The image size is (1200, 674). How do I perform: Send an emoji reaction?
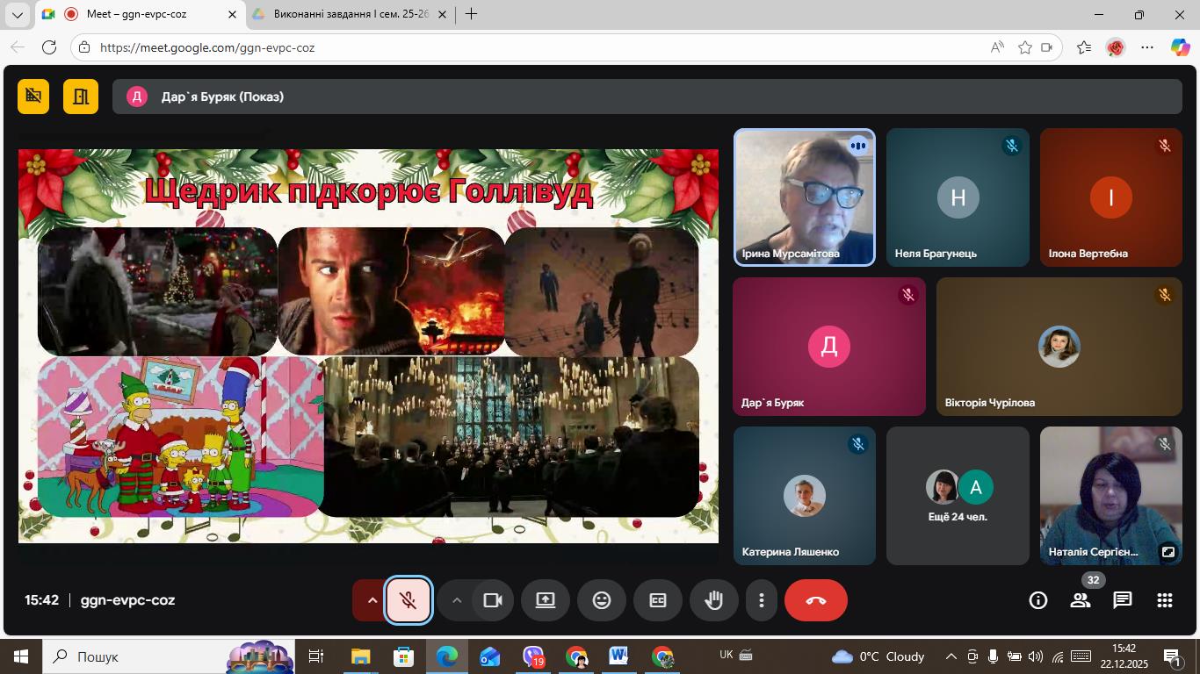(602, 600)
